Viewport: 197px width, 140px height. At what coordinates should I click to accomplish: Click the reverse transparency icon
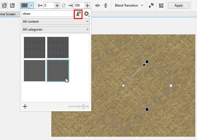click(x=64, y=5)
